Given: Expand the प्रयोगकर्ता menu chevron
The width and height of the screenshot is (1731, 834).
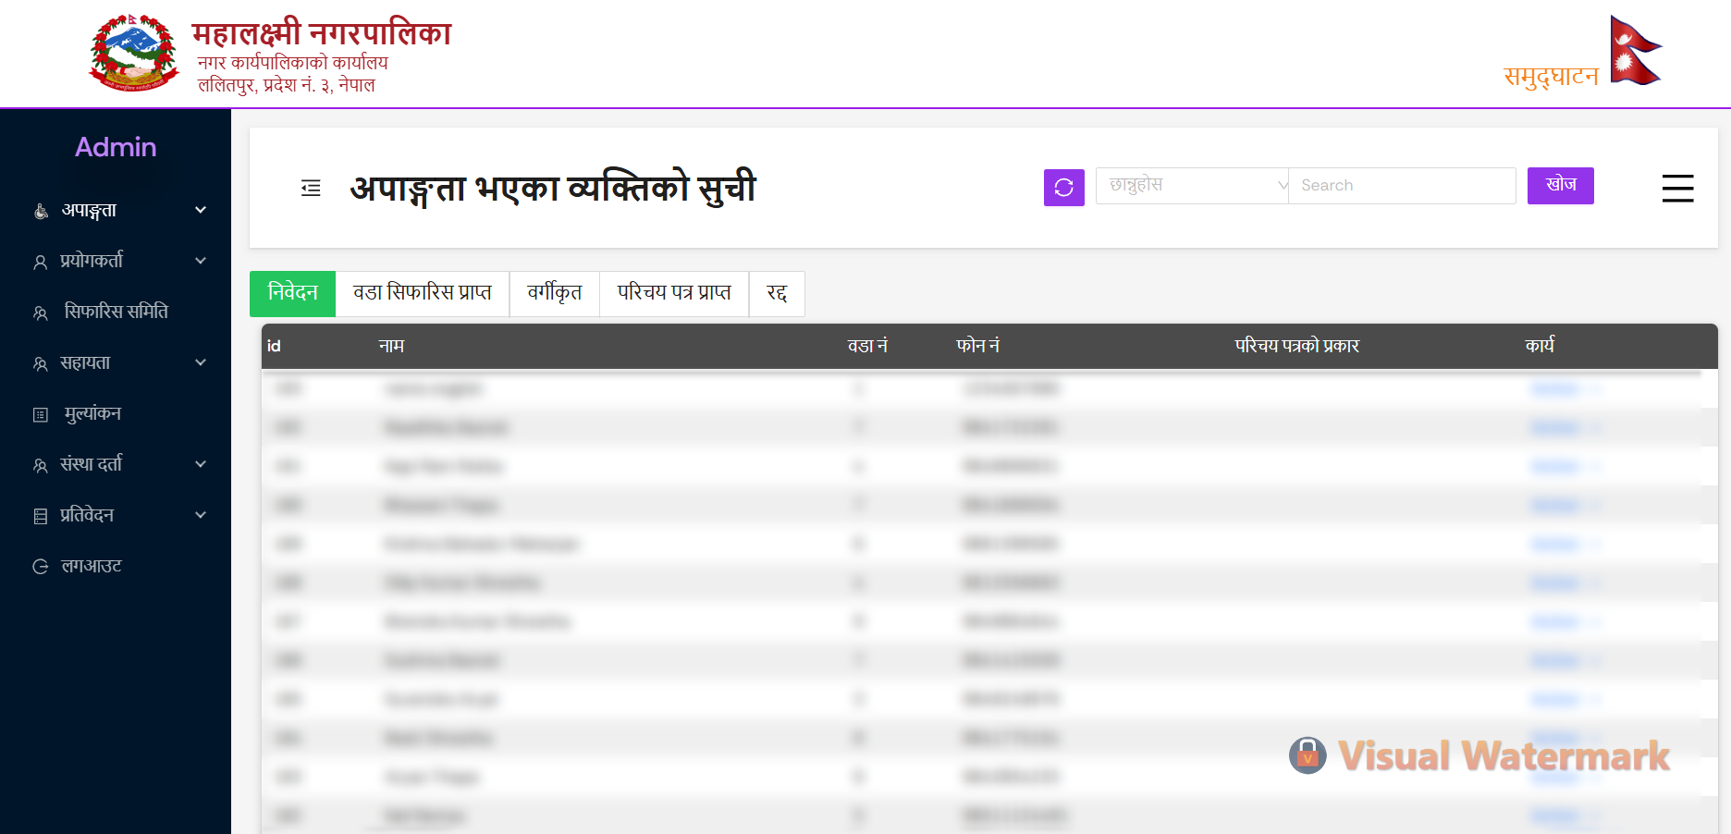Looking at the screenshot, I should pos(201,262).
